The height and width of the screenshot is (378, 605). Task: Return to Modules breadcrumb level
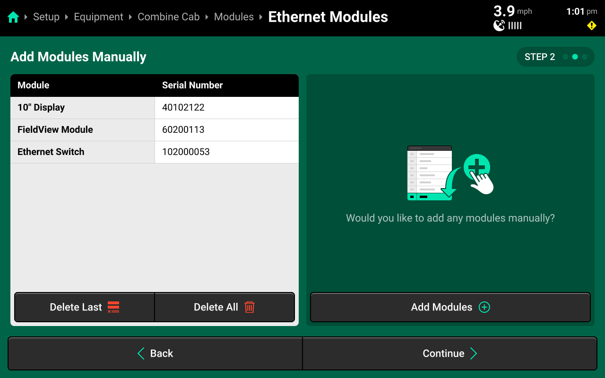pos(234,17)
